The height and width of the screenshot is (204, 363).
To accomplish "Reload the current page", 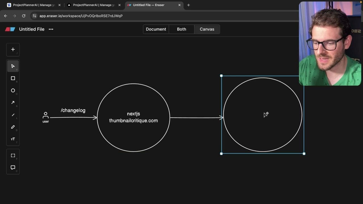I will tap(24, 16).
